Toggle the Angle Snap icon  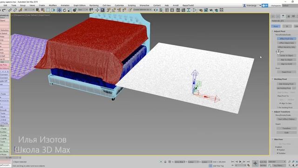click(114, 10)
